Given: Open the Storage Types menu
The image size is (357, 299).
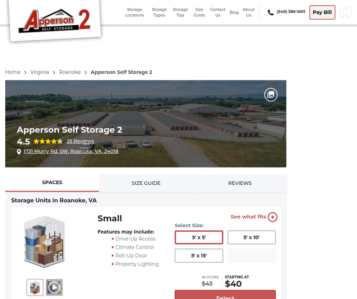Looking at the screenshot, I should (x=159, y=12).
